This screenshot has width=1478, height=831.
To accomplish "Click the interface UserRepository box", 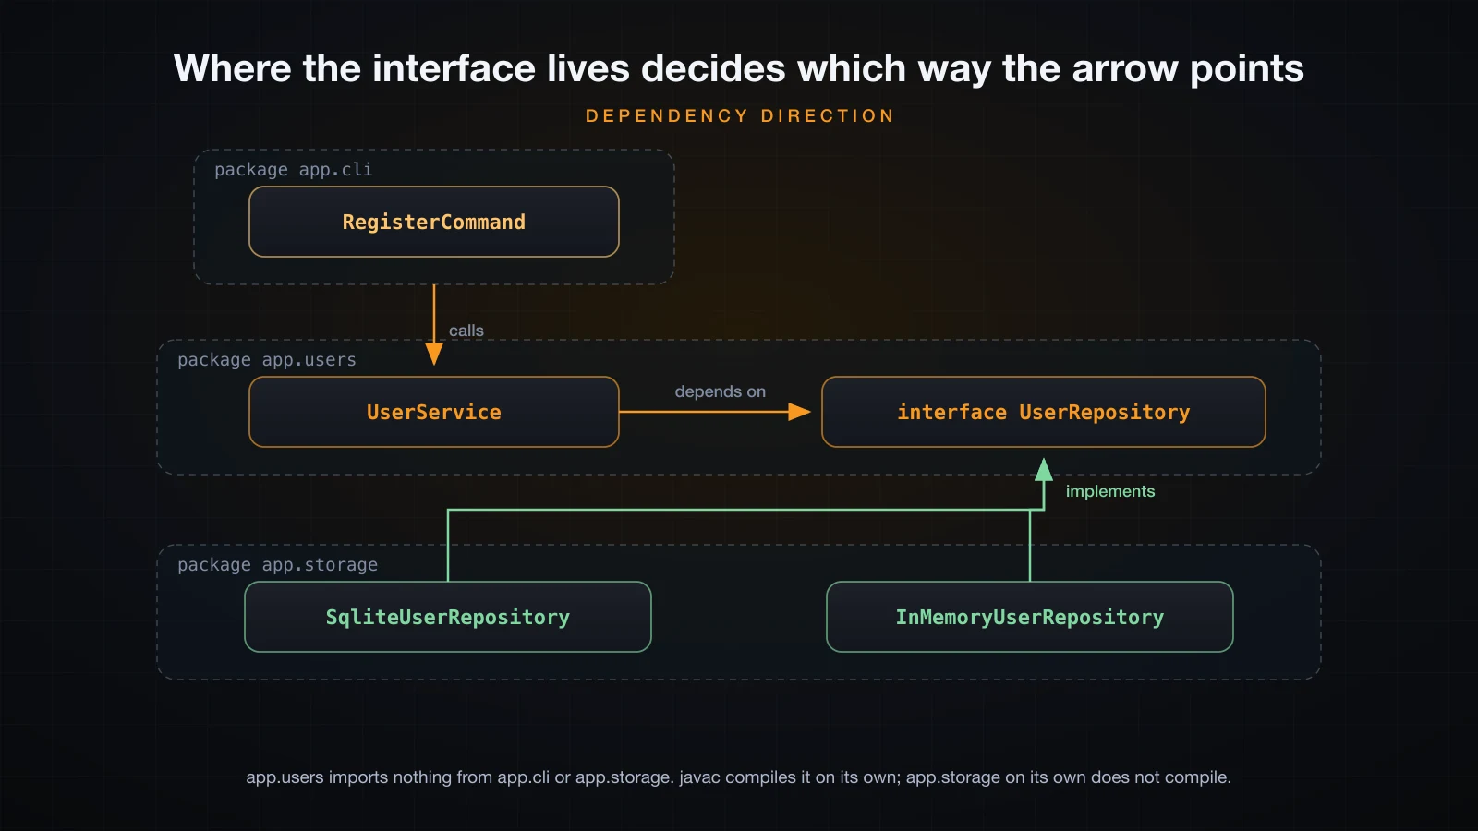I will tap(1044, 412).
